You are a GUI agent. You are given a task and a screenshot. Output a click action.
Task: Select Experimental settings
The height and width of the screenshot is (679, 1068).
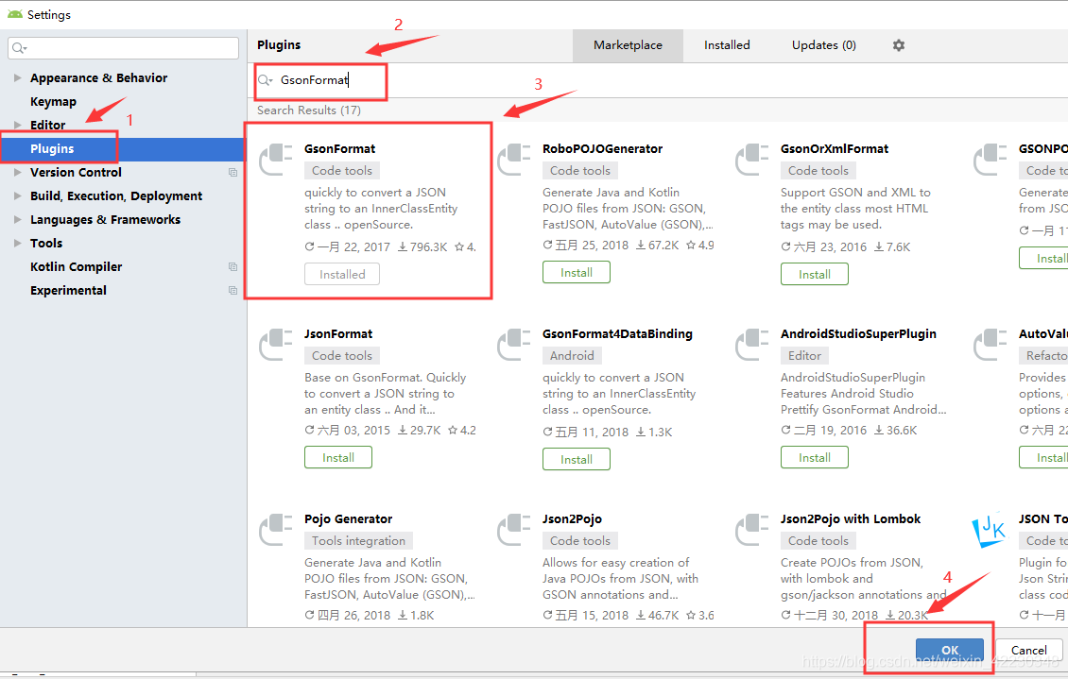68,291
